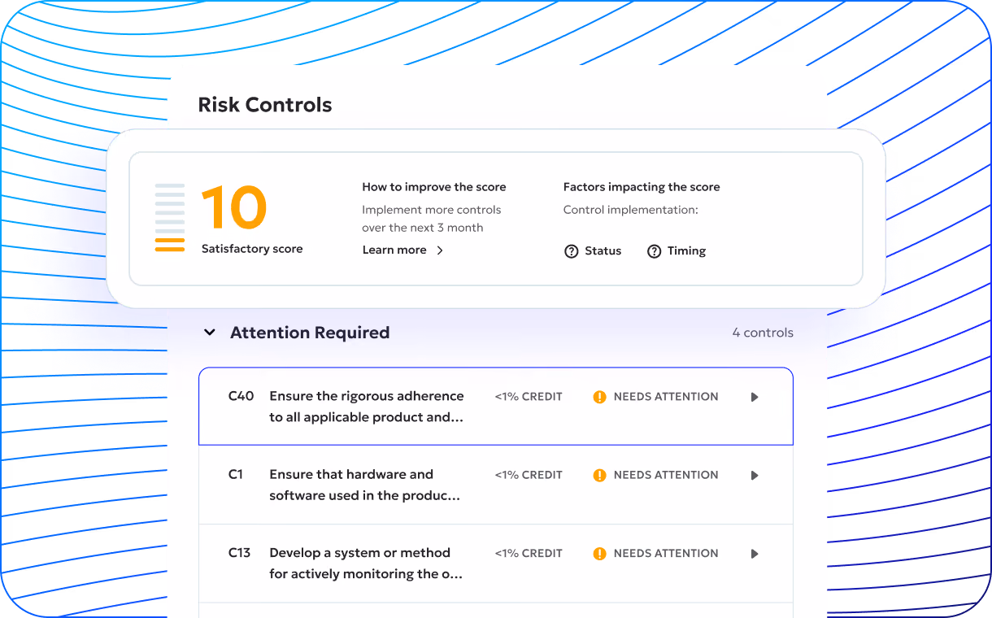Expand the C13 control row arrow
The width and height of the screenshot is (992, 618).
[x=755, y=554]
